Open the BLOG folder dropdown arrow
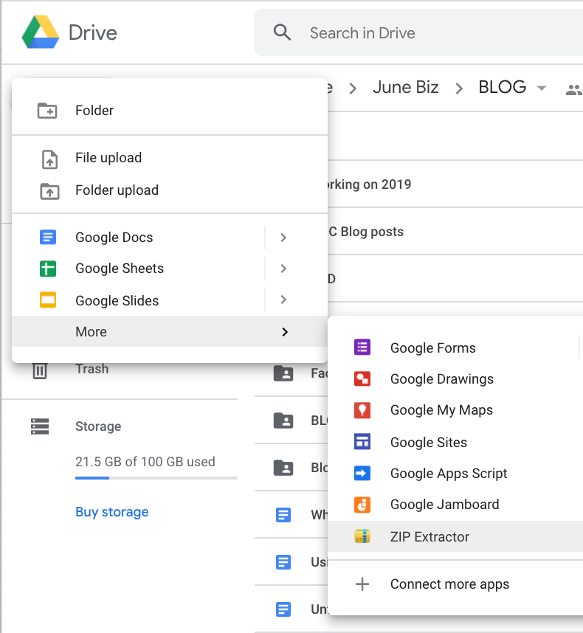Screen dimensions: 583x633 click(542, 88)
